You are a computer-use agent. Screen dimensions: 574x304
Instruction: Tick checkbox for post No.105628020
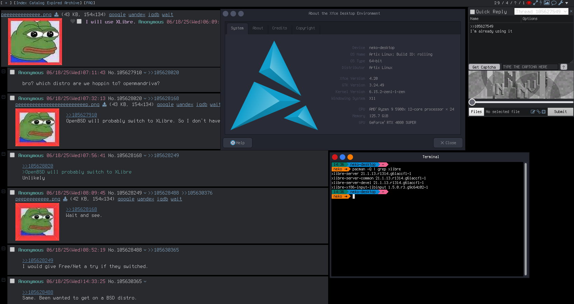(x=12, y=98)
